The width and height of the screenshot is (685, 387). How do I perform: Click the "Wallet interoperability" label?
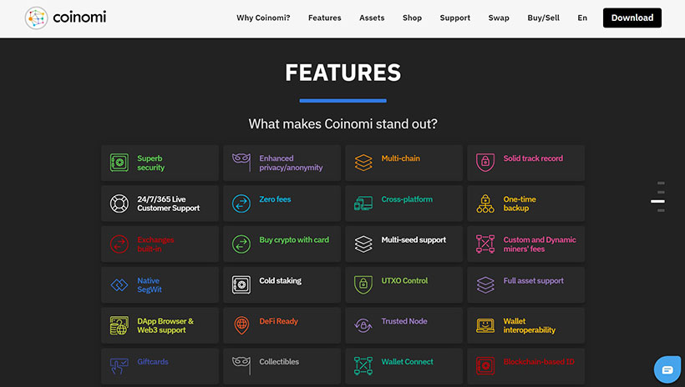529,325
